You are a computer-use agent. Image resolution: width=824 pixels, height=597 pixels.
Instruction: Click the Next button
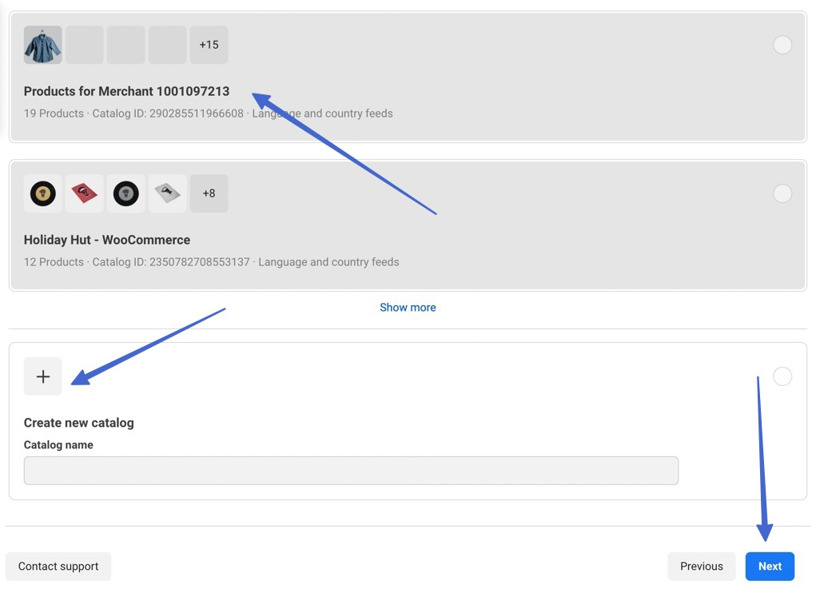[x=770, y=567]
